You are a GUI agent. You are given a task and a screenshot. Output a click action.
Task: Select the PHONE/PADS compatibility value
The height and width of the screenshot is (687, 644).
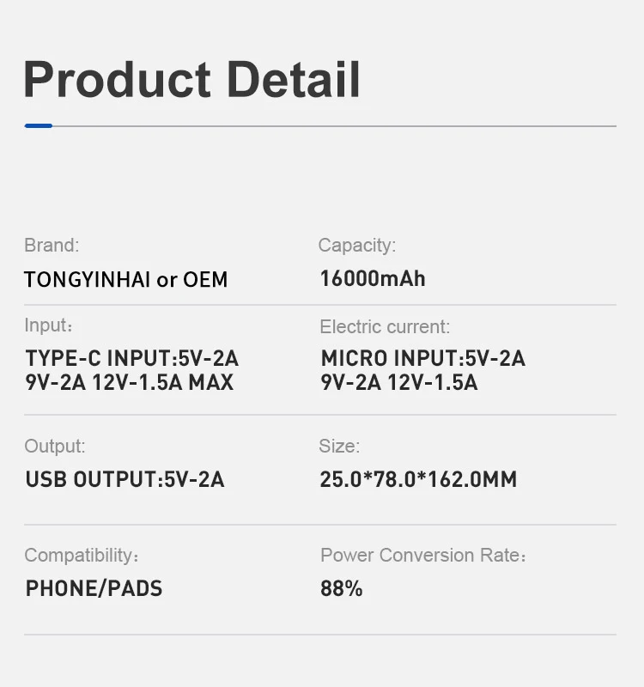click(94, 588)
